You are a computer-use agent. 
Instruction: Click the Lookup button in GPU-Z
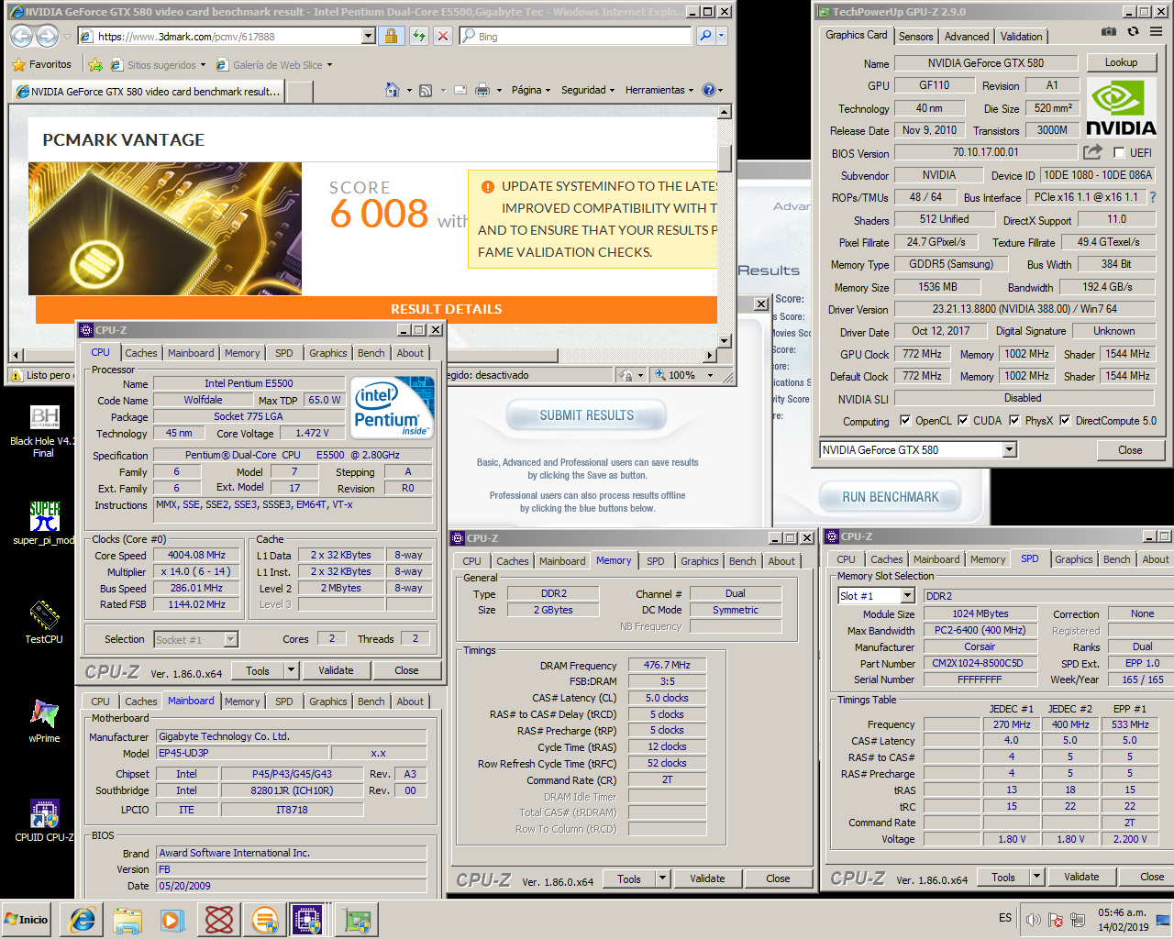pyautogui.click(x=1121, y=62)
